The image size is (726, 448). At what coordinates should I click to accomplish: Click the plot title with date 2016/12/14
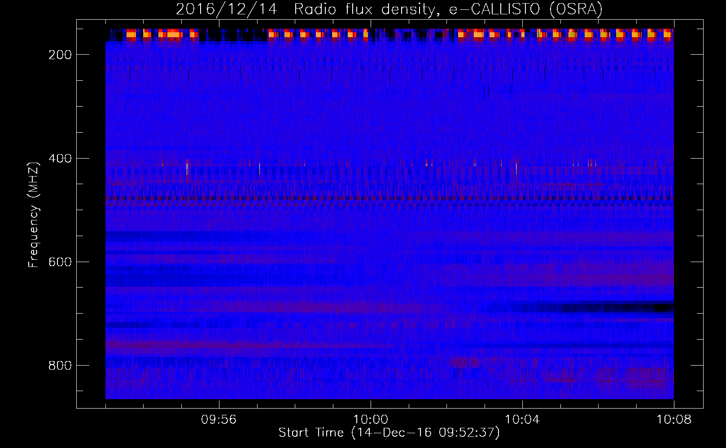point(389,9)
